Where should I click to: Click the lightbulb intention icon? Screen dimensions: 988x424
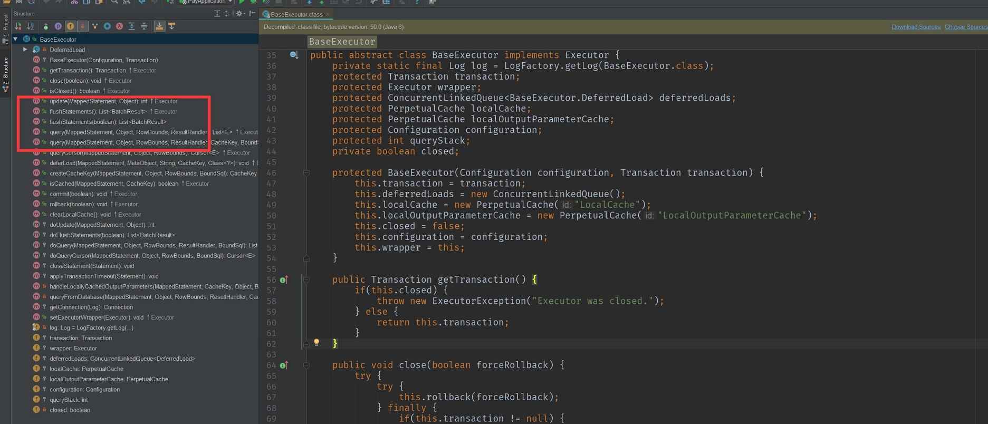click(316, 342)
